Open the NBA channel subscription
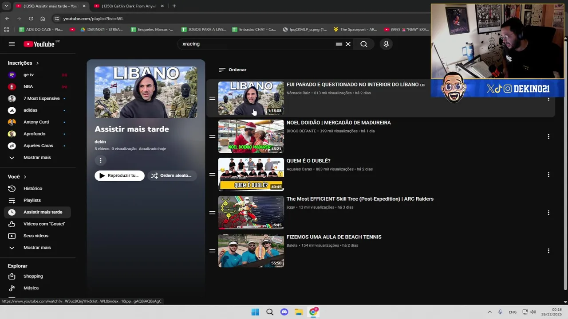The image size is (568, 319). 37,86
